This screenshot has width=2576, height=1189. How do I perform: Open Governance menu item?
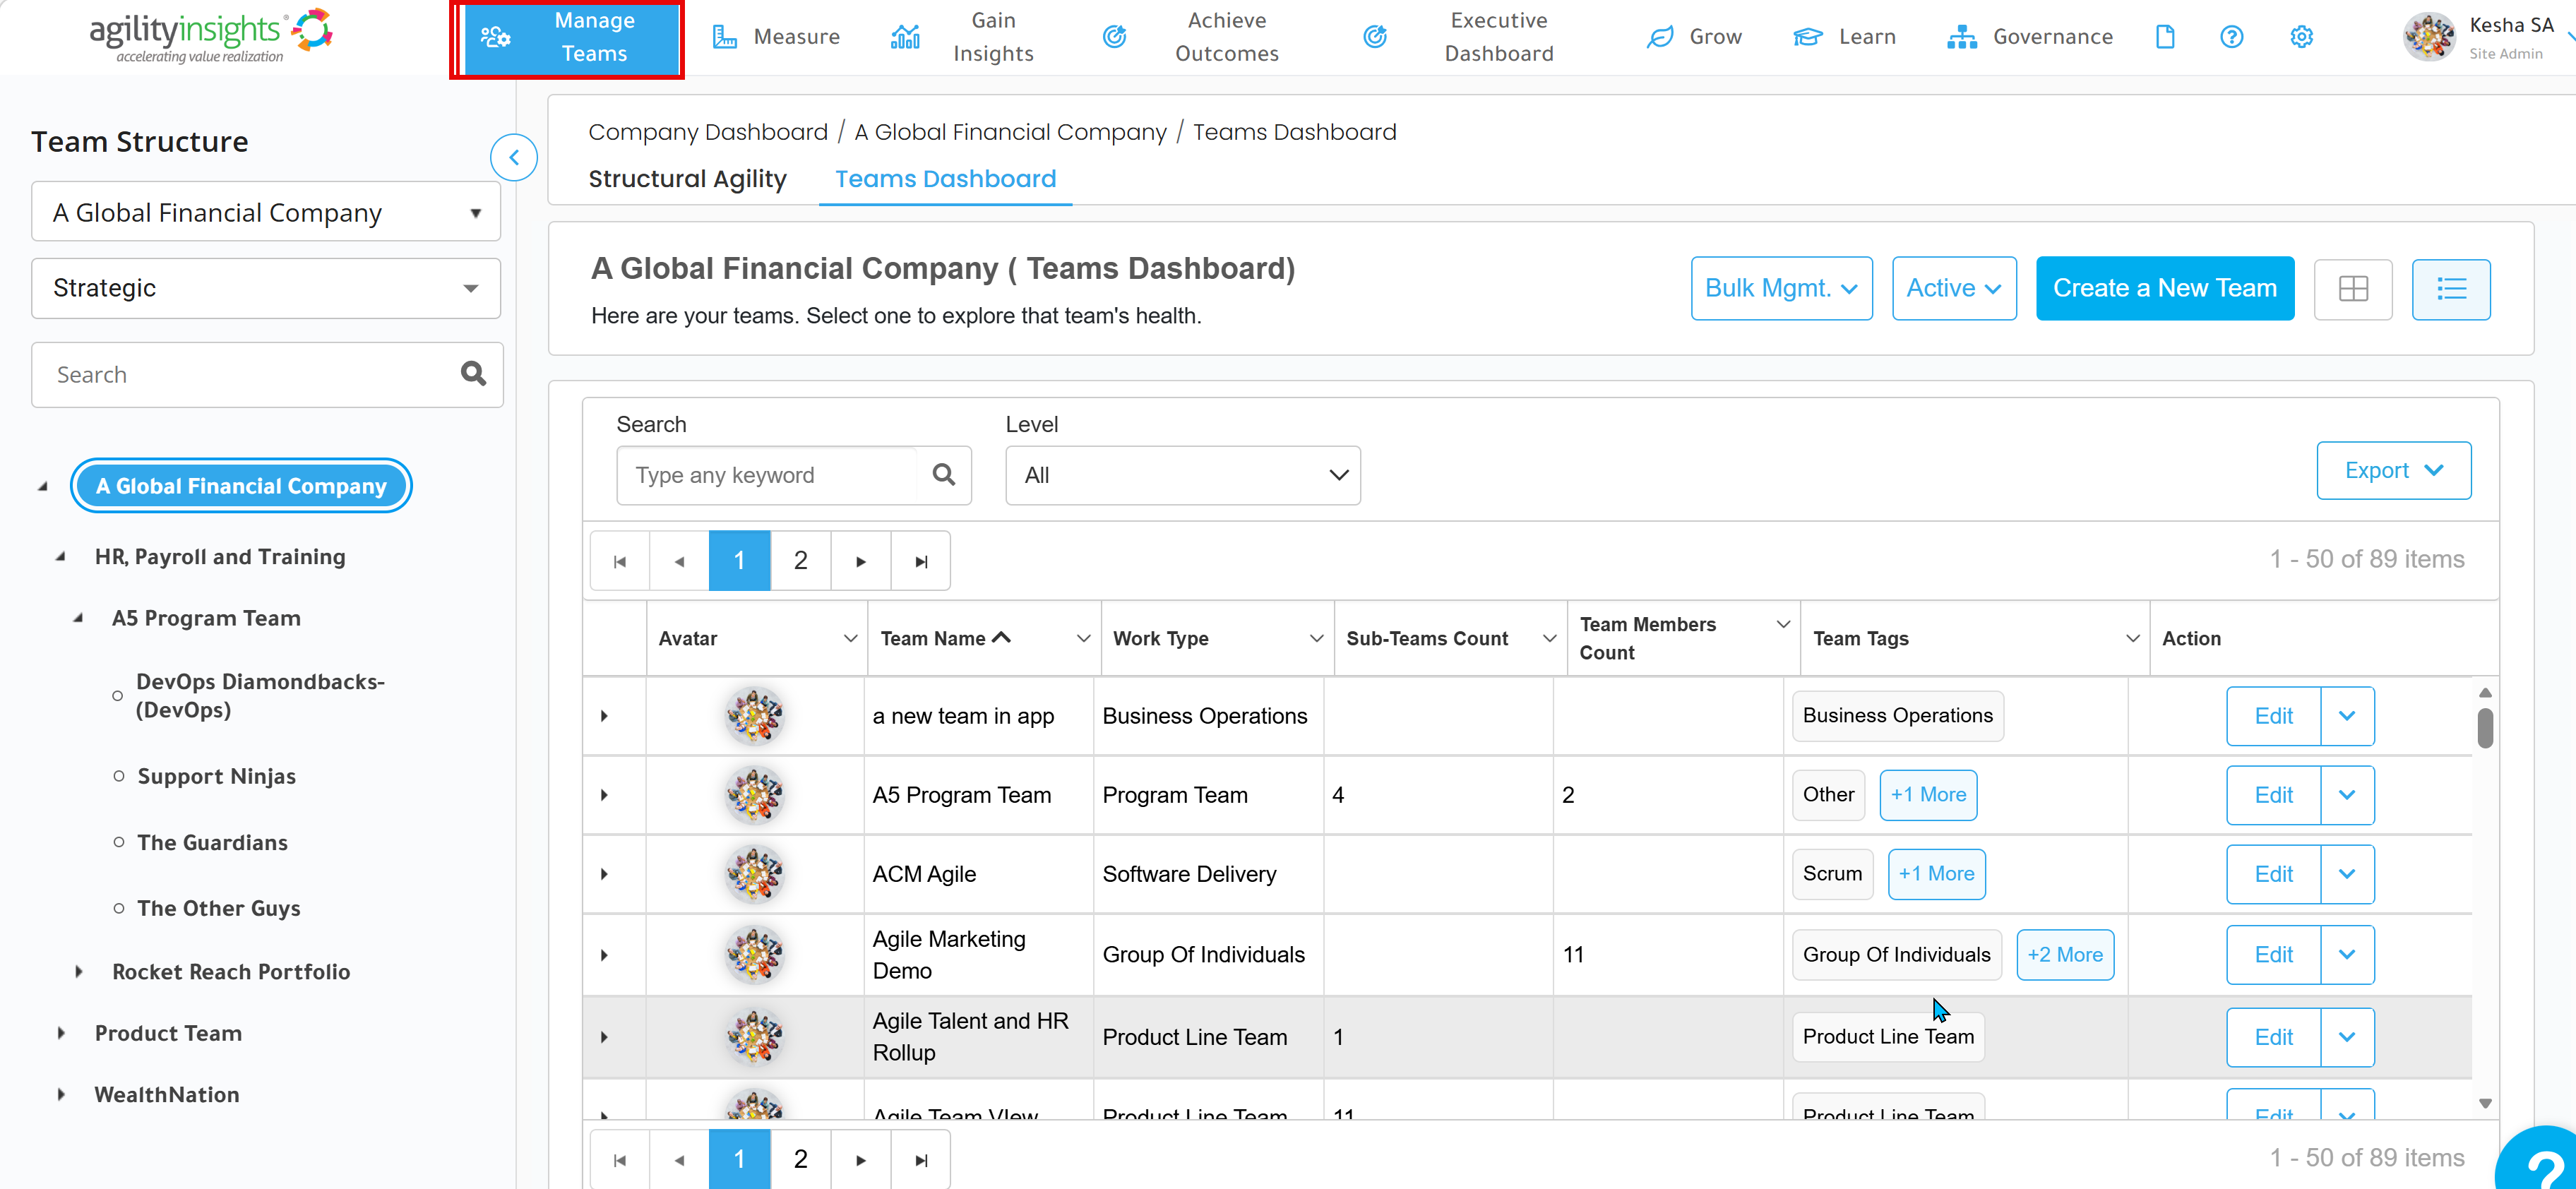pos(2030,37)
